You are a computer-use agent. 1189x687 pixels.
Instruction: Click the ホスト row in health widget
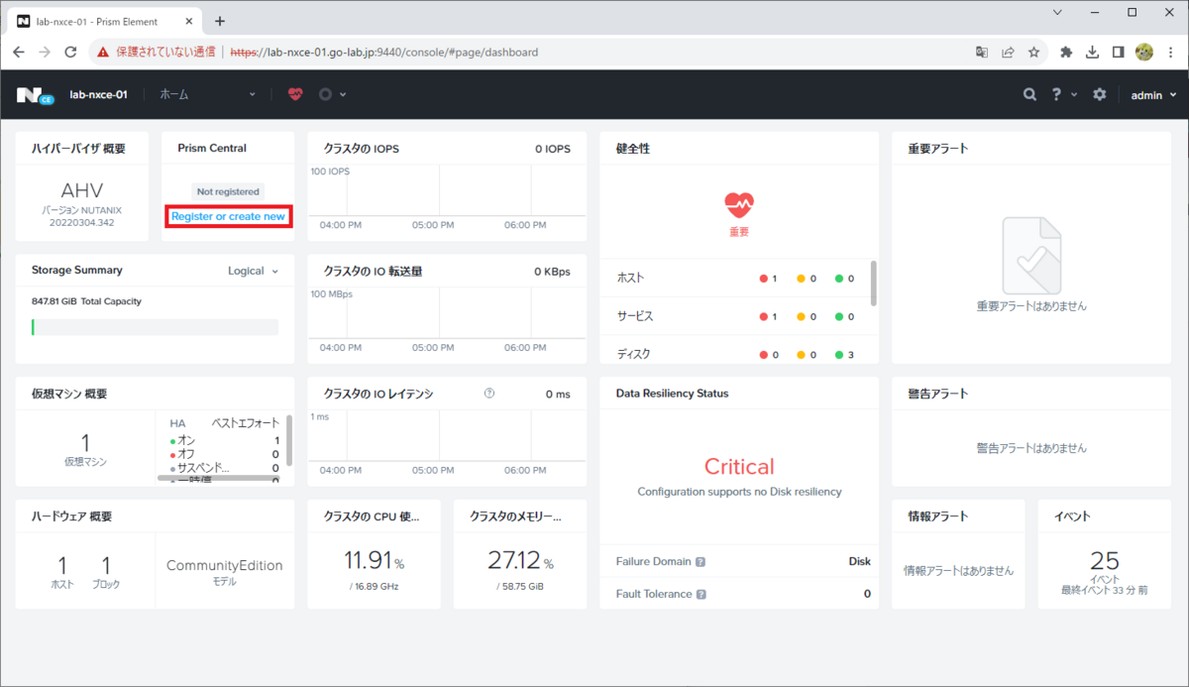coord(734,279)
